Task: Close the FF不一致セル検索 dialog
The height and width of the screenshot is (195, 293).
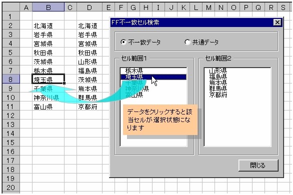Action: pyautogui.click(x=277, y=22)
